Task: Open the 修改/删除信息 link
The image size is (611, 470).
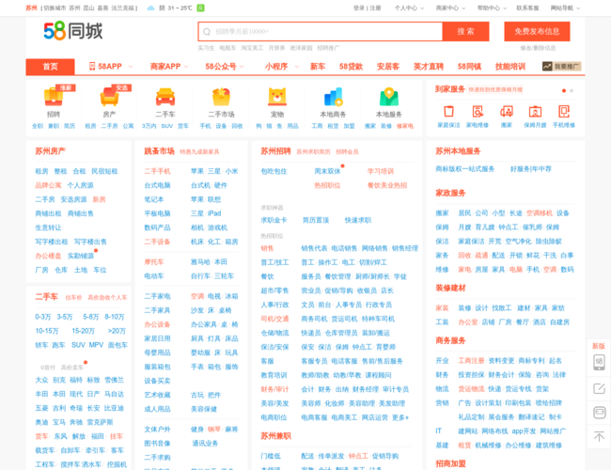Action: point(538,48)
